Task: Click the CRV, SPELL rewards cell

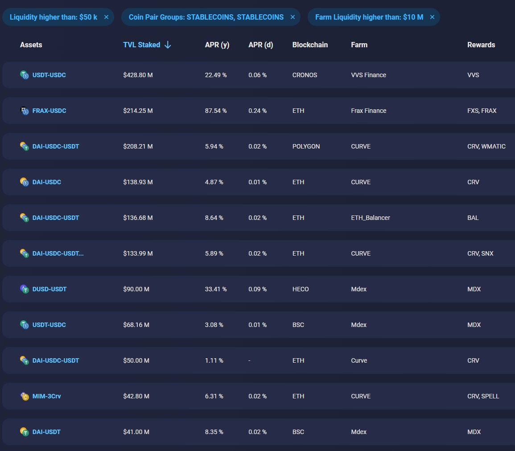Action: (483, 396)
